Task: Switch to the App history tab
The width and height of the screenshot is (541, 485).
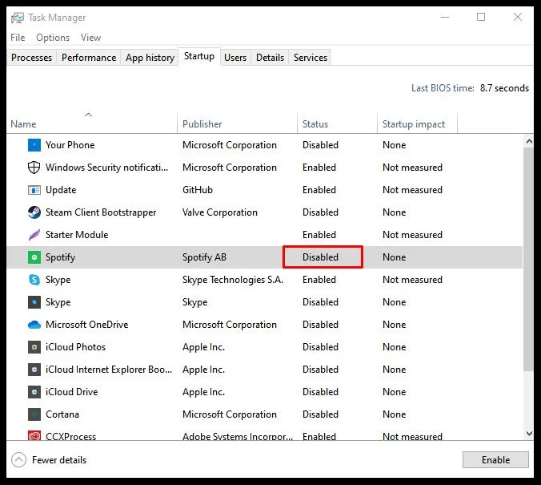Action: (x=150, y=58)
